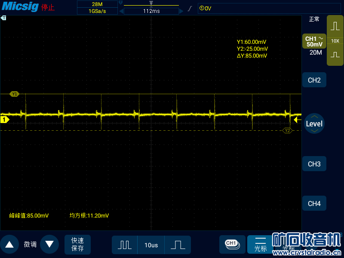Tap channel 1 ground position marker
The image size is (344, 258).
5,120
